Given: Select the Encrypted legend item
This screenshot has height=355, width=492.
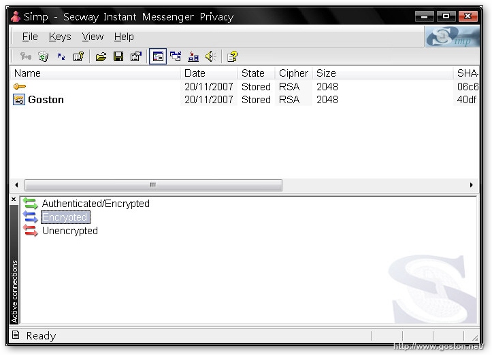Looking at the screenshot, I should coord(65,217).
